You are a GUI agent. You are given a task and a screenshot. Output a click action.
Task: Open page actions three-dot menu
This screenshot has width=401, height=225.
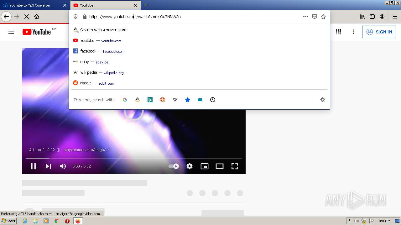[x=306, y=17]
